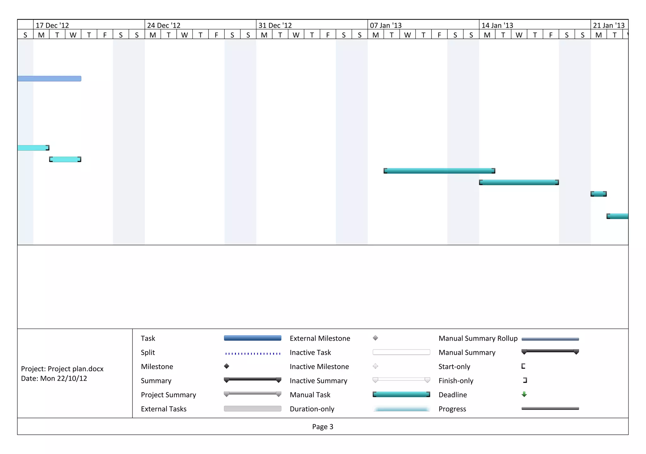This screenshot has width=646, height=454.
Task: Click the Split dotted line symbol
Action: pos(252,353)
